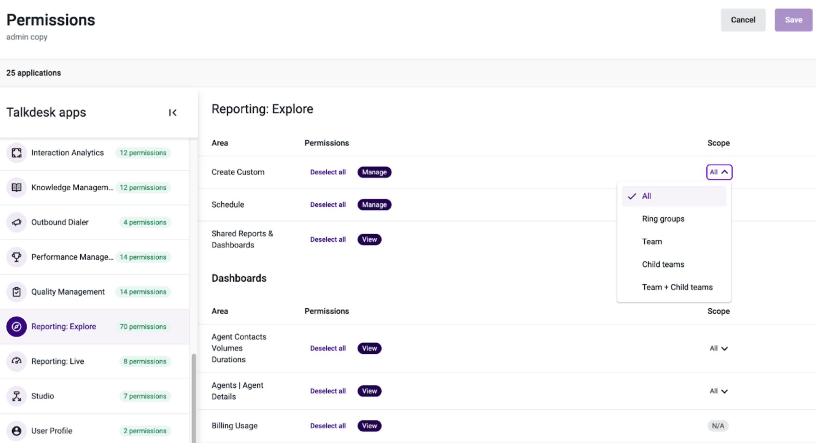This screenshot has width=816, height=443.
Task: Toggle View permission for Billing Usage
Action: coord(369,426)
